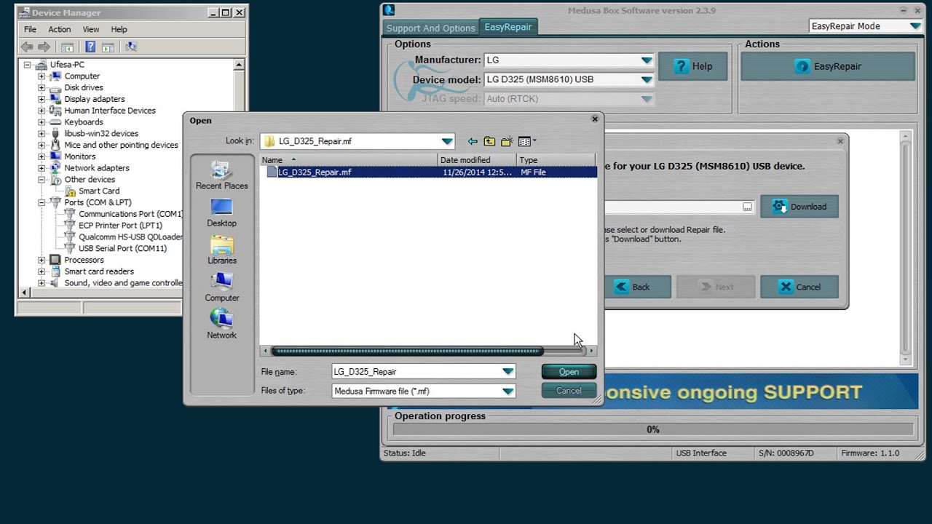Switch to Support And Options tab
932x524 pixels.
(x=430, y=28)
